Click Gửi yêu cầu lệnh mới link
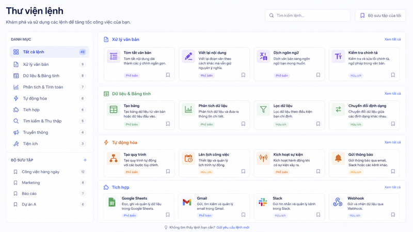The image size is (413, 232). (233, 227)
